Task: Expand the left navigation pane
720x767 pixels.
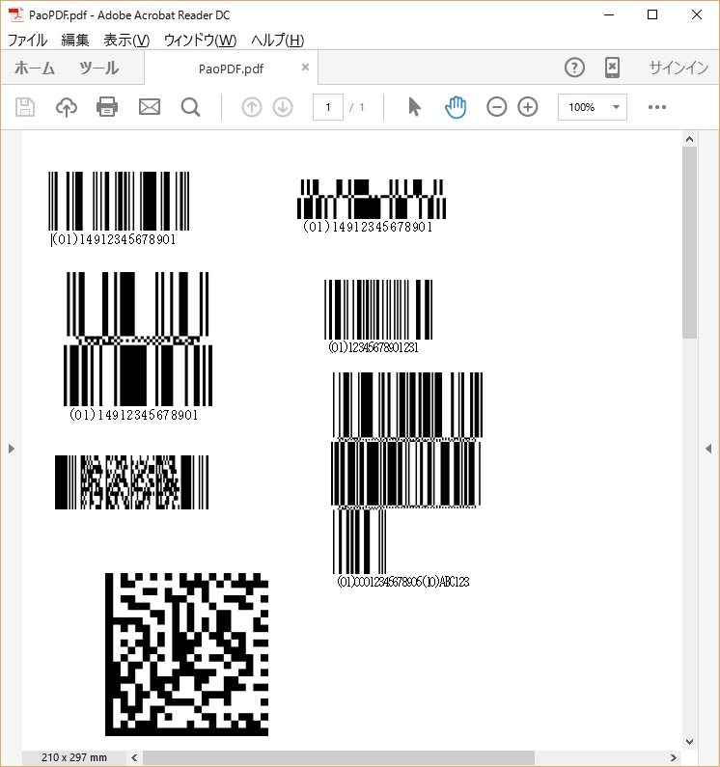Action: [x=12, y=449]
